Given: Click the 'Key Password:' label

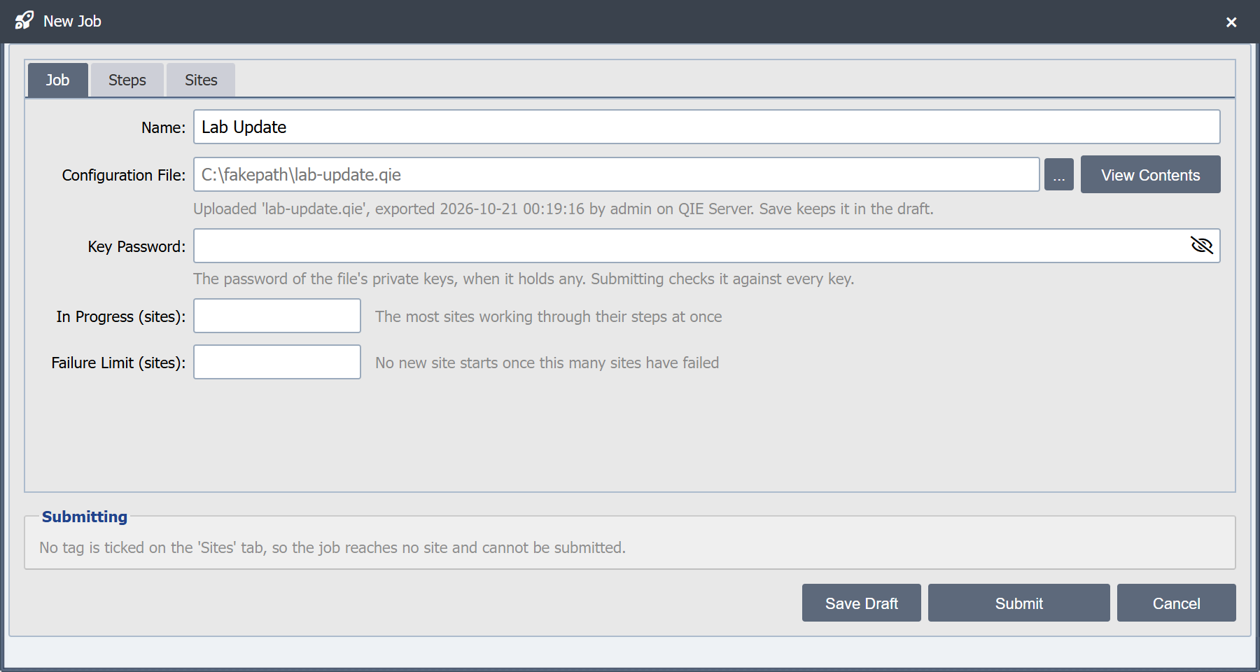Looking at the screenshot, I should click(136, 246).
